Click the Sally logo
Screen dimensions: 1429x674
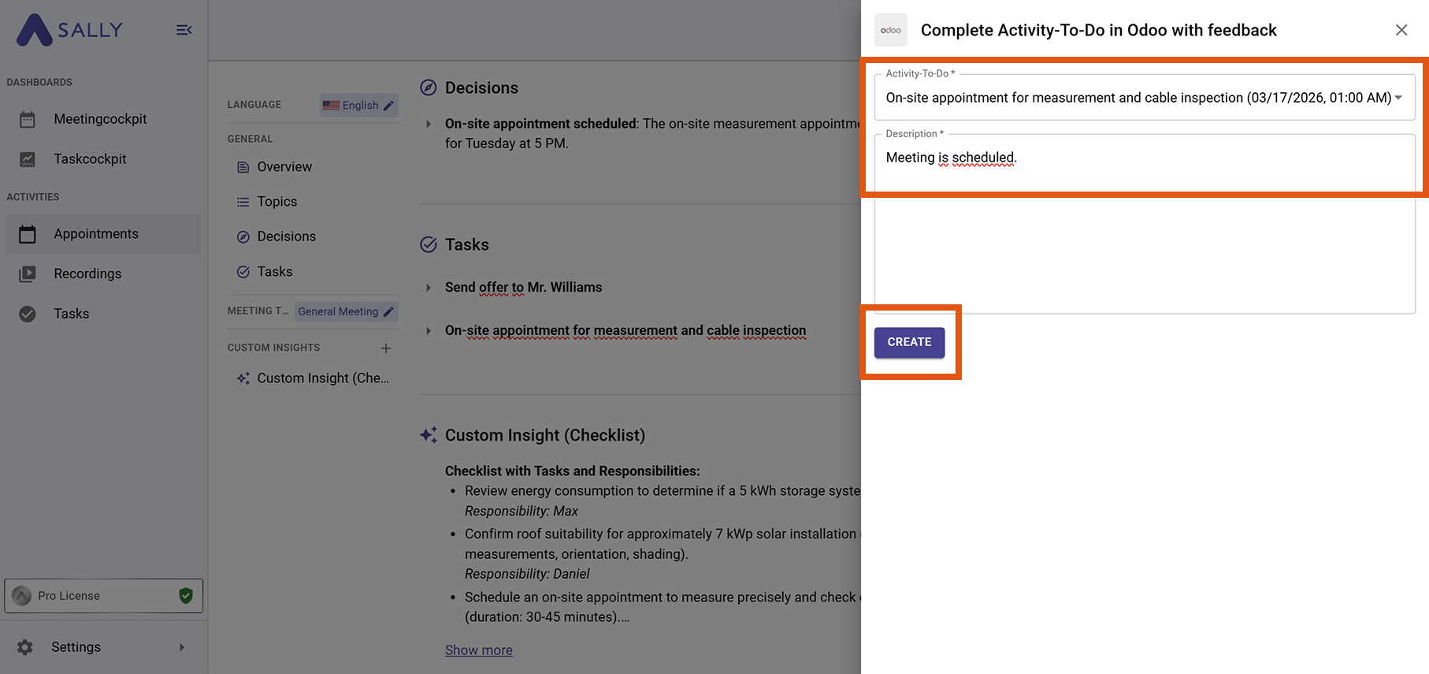(x=69, y=30)
